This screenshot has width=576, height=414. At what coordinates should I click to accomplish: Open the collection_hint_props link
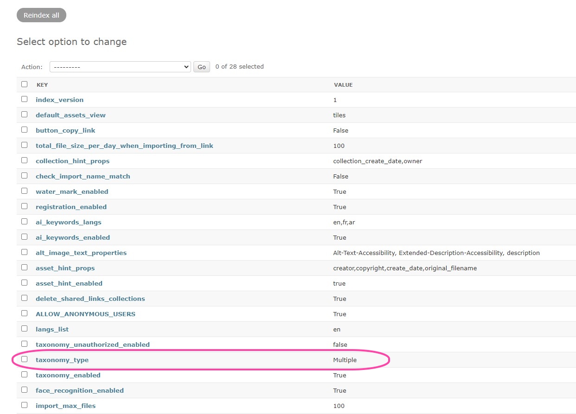click(72, 161)
